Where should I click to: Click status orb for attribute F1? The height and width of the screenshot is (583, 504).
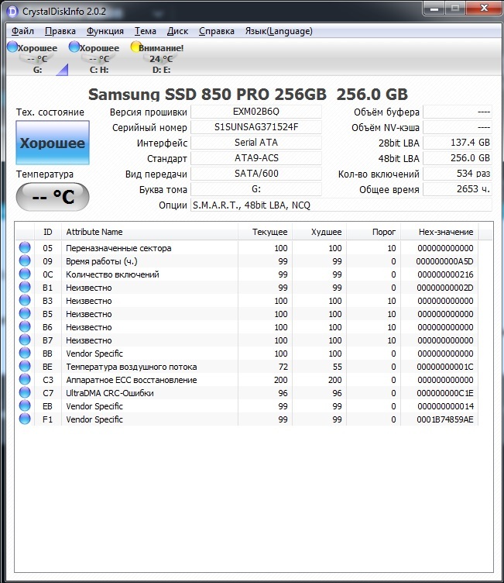25,419
